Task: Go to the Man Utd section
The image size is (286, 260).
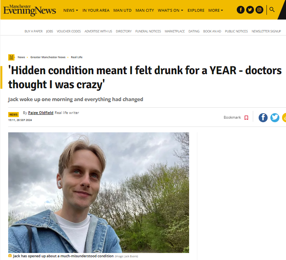Action: point(122,10)
